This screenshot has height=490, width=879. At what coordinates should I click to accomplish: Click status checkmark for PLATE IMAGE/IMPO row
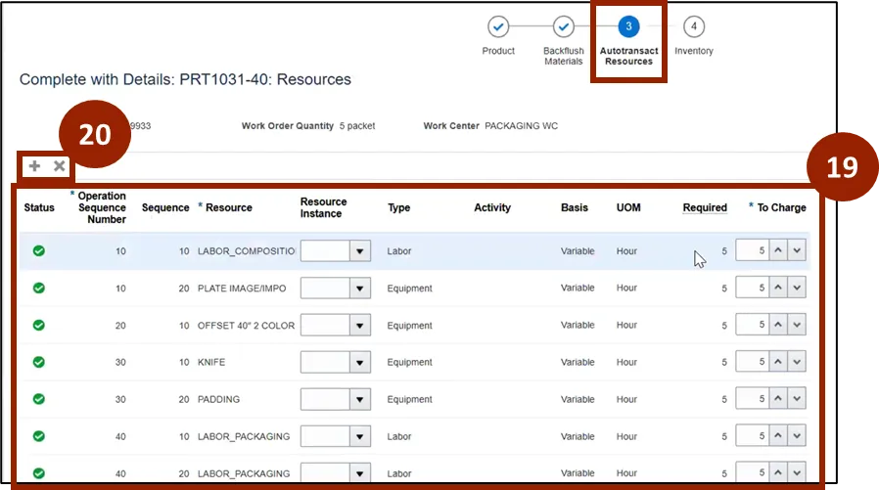click(x=39, y=289)
